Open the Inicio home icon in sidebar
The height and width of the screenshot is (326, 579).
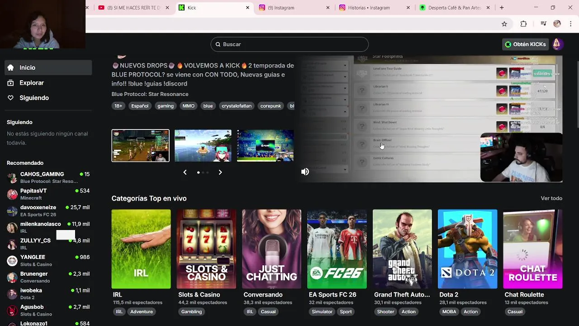[x=10, y=67]
